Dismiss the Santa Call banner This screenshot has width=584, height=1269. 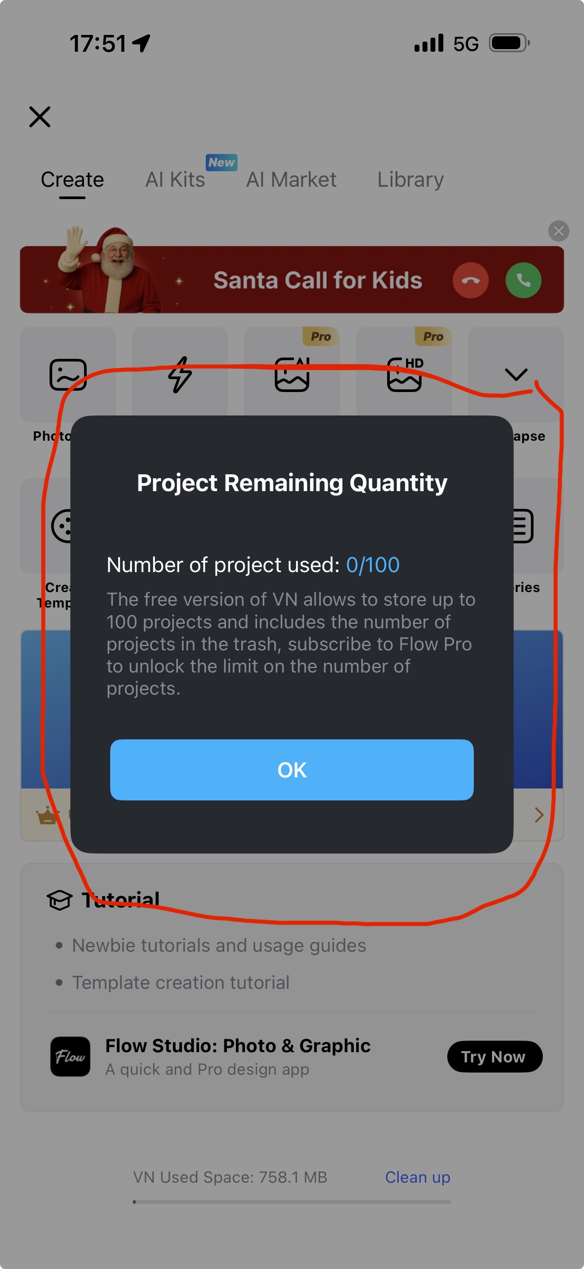coord(558,231)
